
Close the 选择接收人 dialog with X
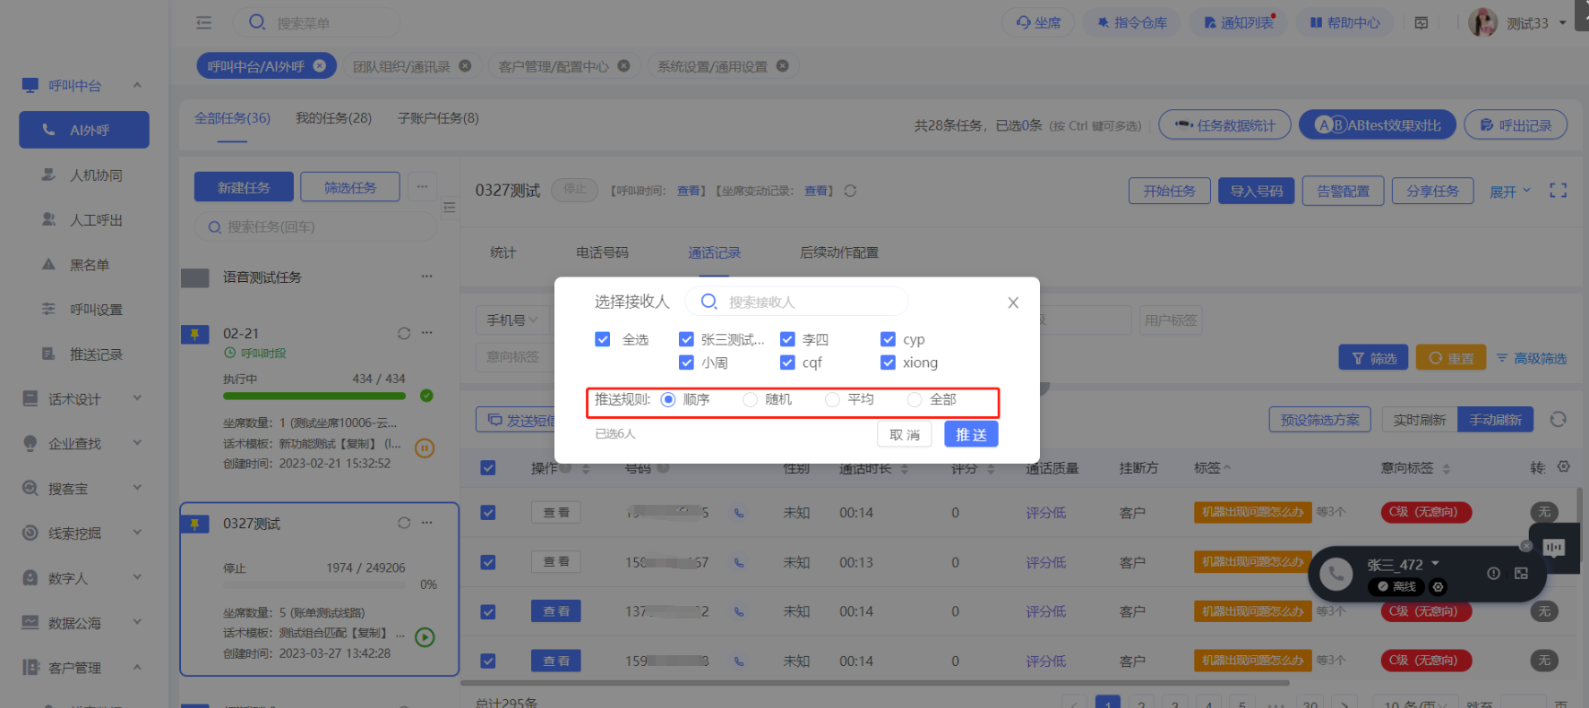coord(1013,303)
